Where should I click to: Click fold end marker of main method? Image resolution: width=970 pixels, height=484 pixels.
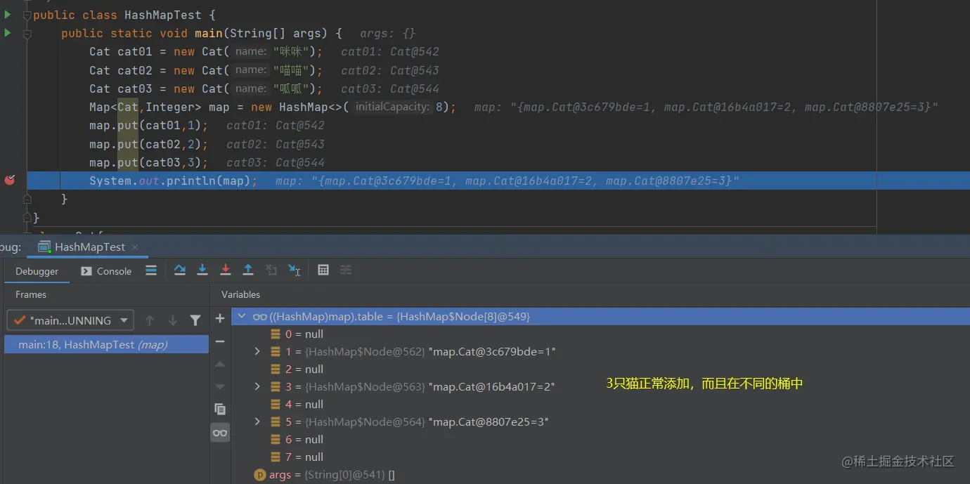[x=27, y=200]
